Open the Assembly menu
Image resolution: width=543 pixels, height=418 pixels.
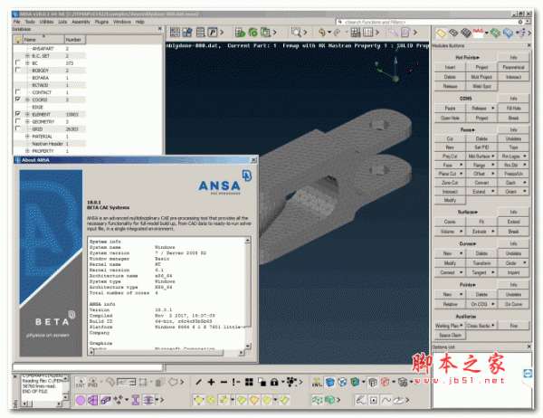[81, 22]
